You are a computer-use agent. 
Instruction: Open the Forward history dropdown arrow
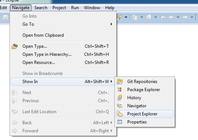tap(192, 17)
